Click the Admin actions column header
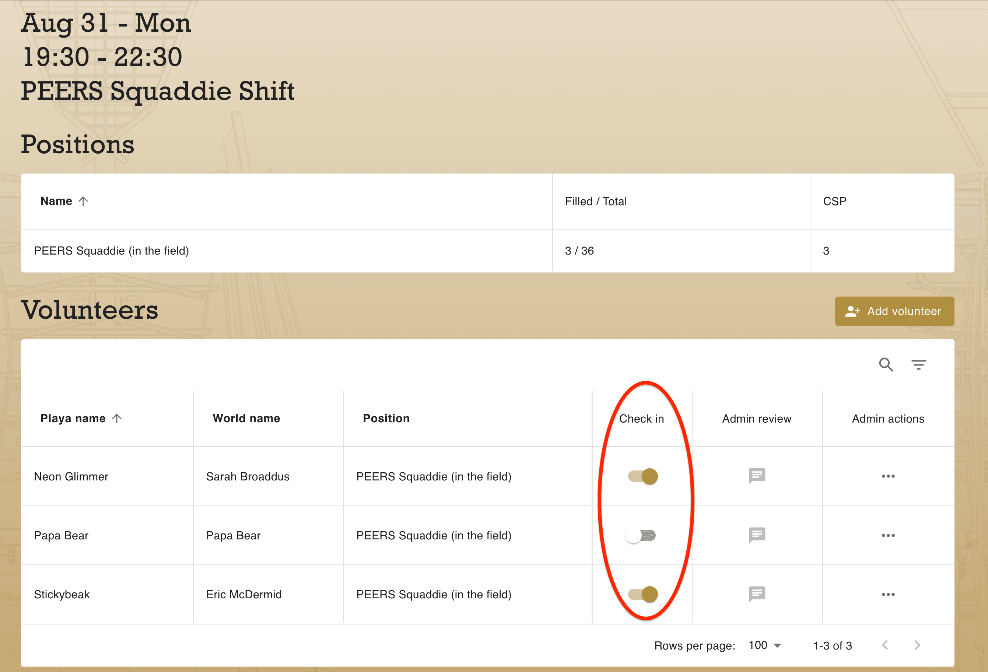This screenshot has width=988, height=672. (x=888, y=419)
